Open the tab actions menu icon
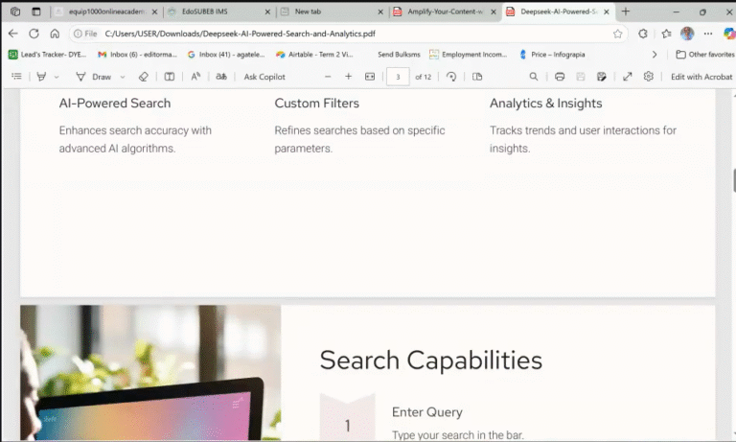 36,12
